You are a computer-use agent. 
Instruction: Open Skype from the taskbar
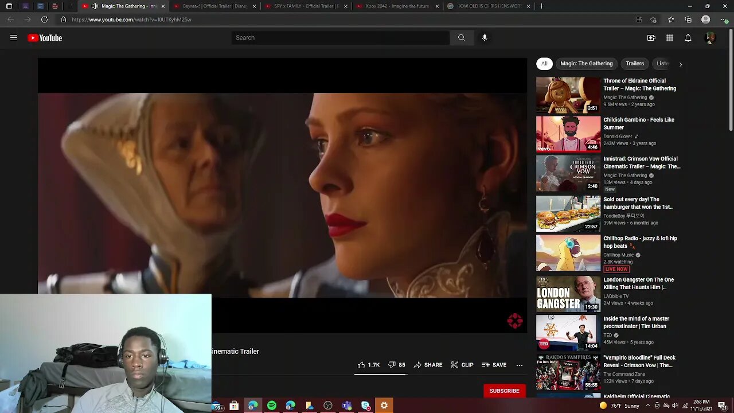(x=366, y=406)
